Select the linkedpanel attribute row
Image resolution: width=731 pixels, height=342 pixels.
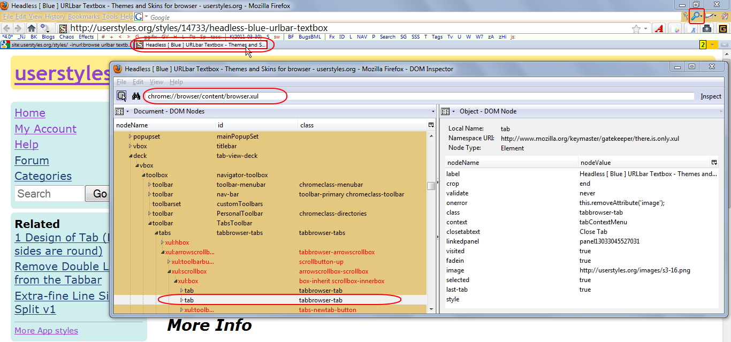click(581, 241)
